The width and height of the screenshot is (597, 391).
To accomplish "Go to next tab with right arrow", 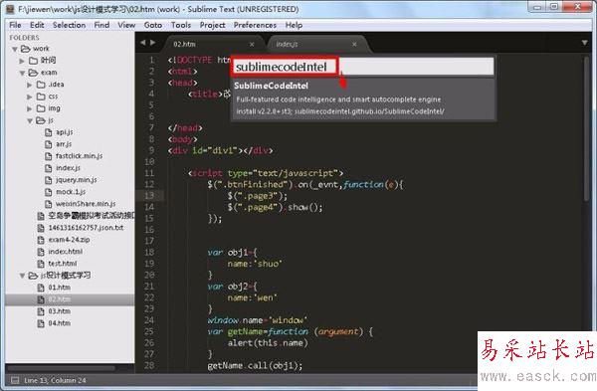I will coord(152,43).
